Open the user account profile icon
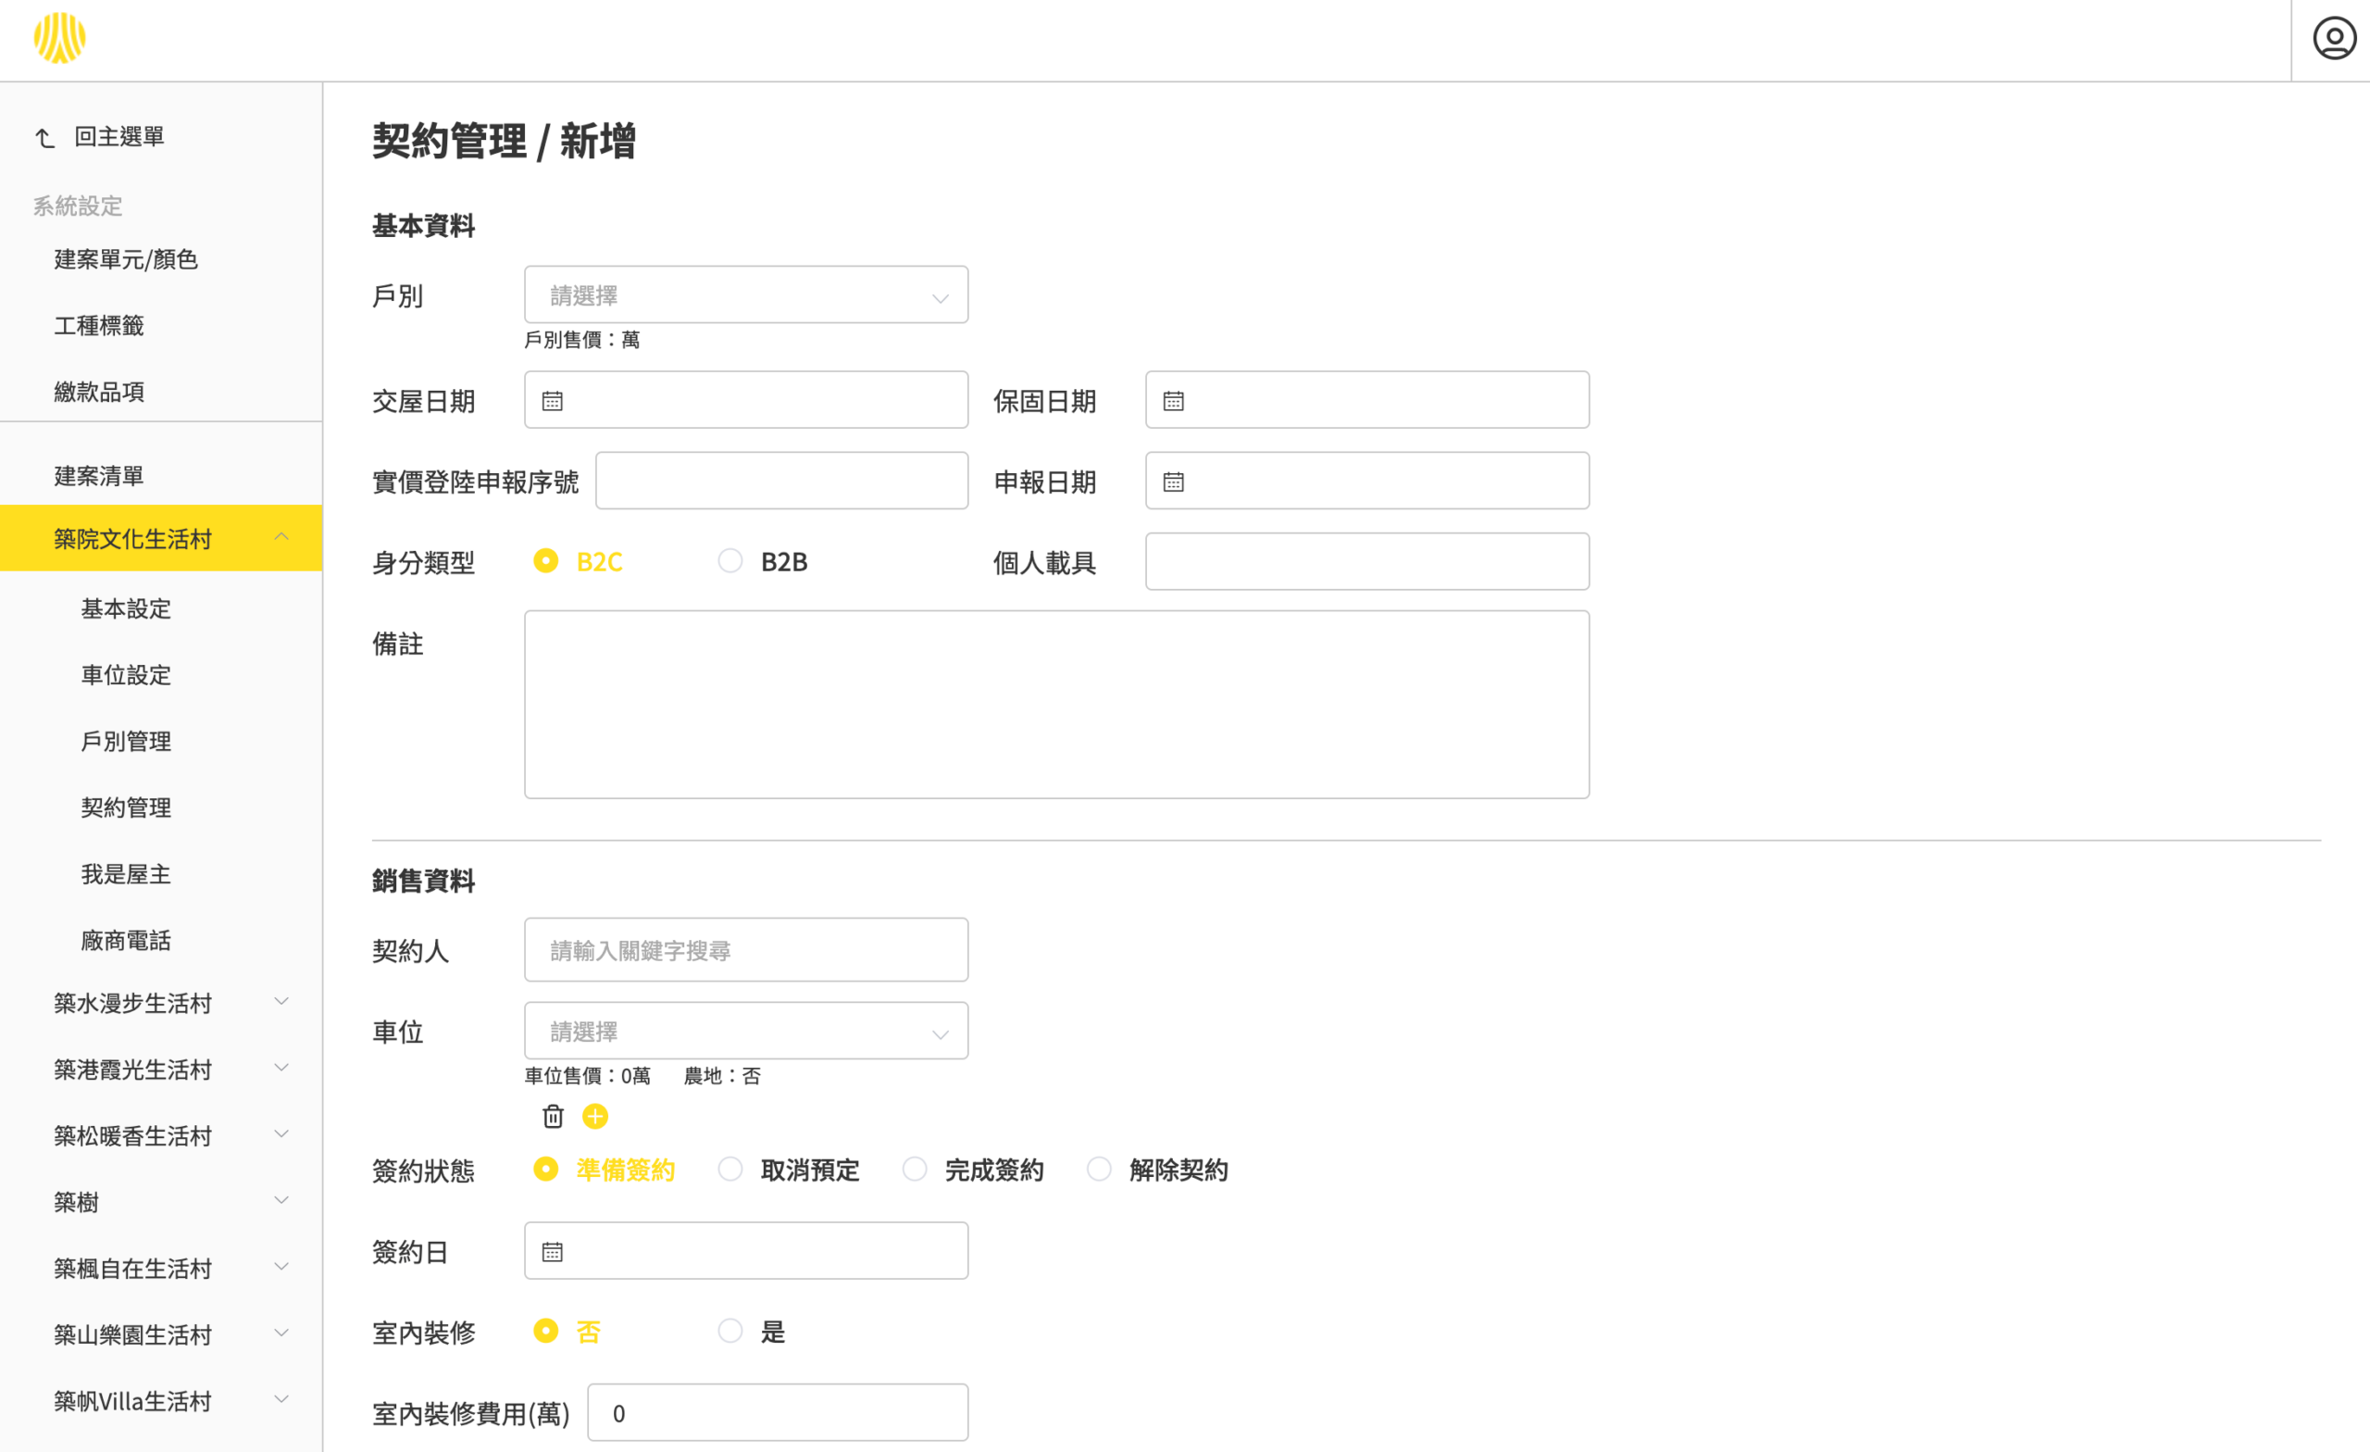The image size is (2370, 1452). [2334, 40]
